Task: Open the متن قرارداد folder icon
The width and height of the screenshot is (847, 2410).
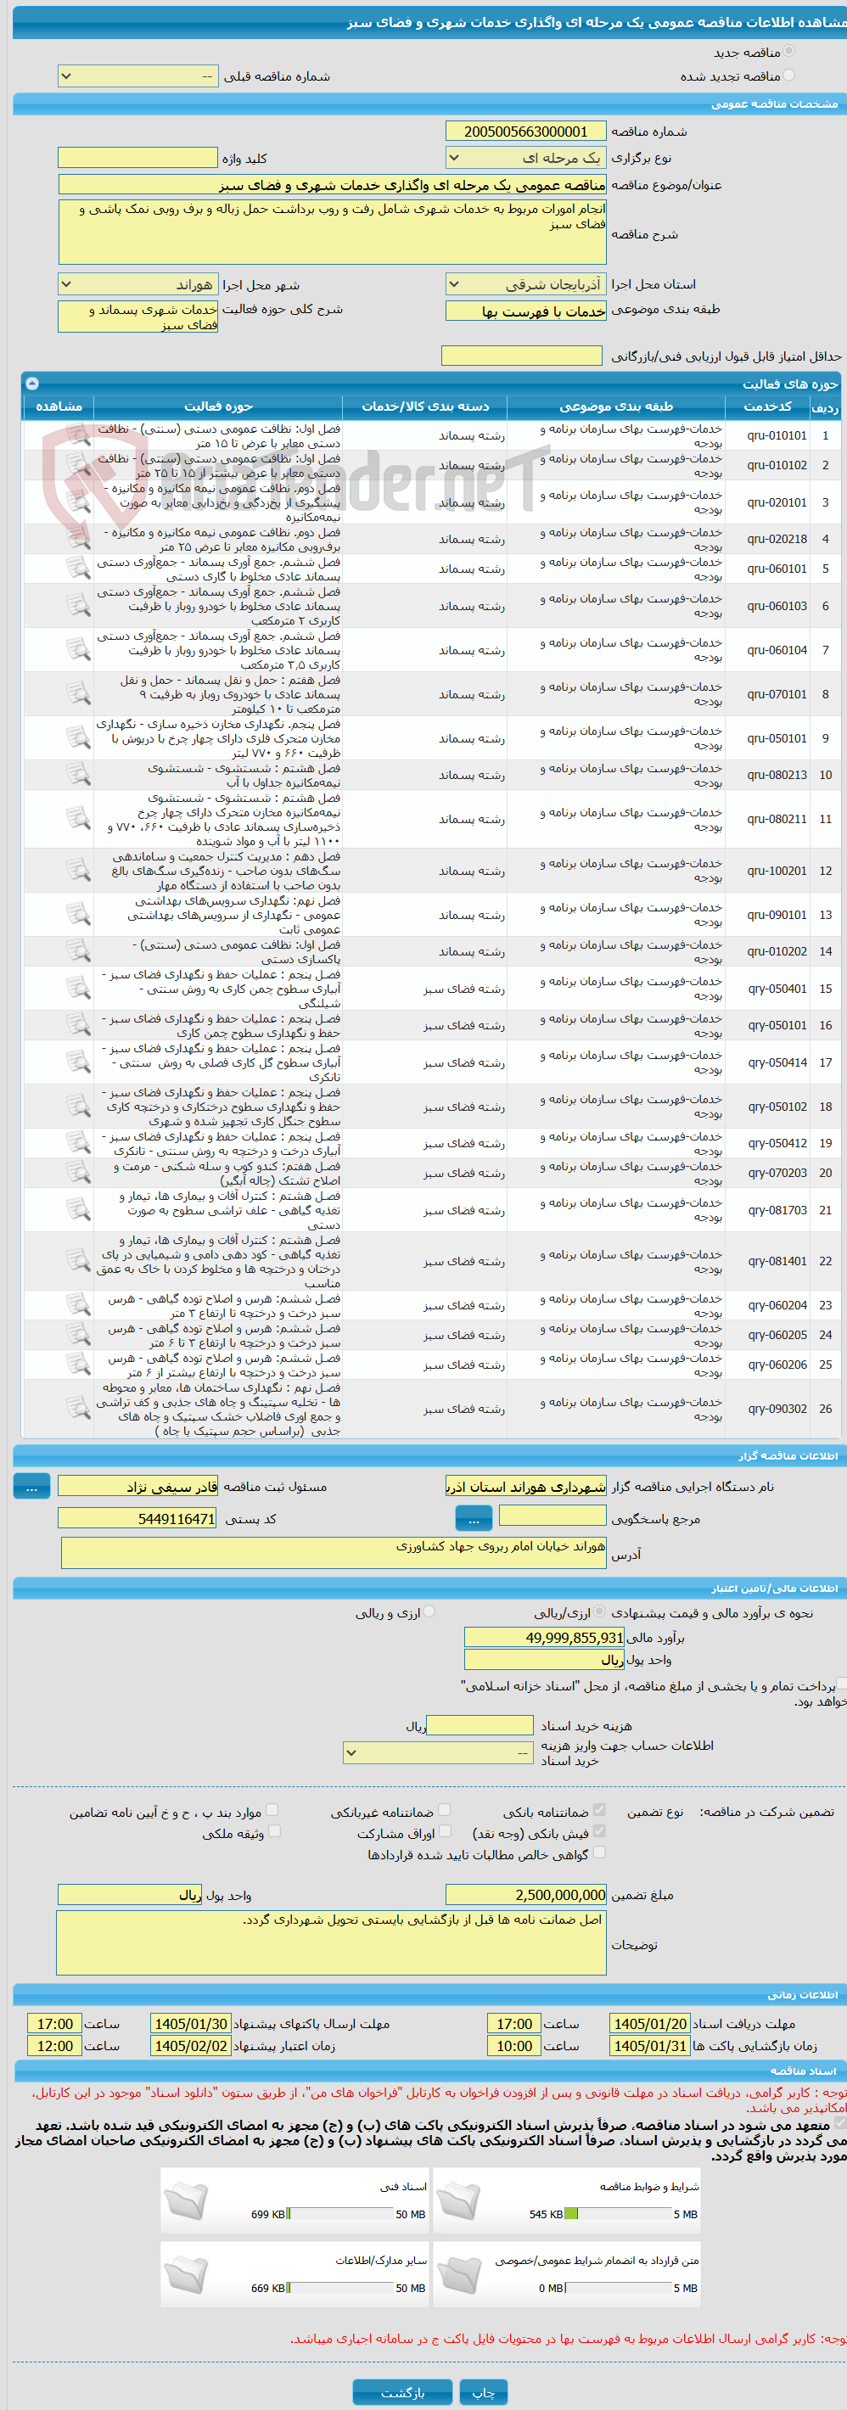Action: (457, 2274)
